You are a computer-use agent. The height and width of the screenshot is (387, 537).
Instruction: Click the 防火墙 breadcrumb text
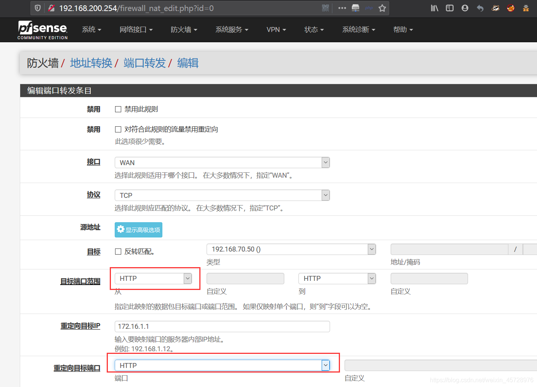(43, 63)
